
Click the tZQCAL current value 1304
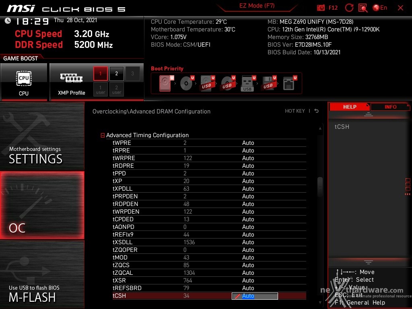coord(189,273)
